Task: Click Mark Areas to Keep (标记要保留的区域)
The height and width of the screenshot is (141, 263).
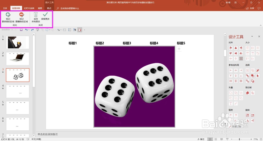Action: [8, 17]
